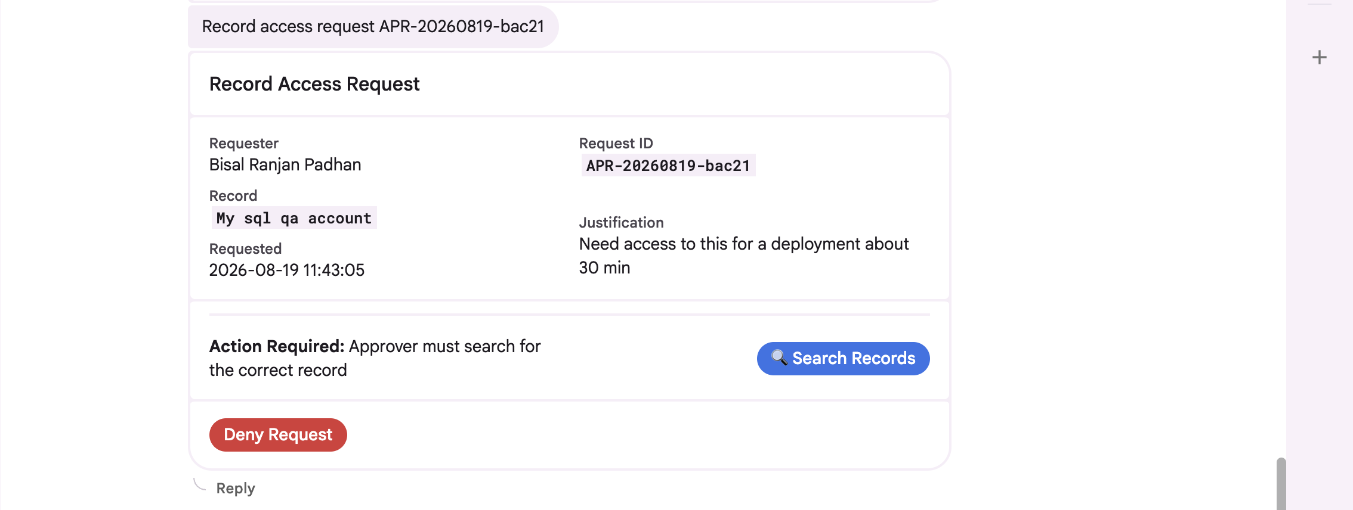Screen dimensions: 1353x510
Task: Click the plus icon in the side panel
Action: [1320, 57]
